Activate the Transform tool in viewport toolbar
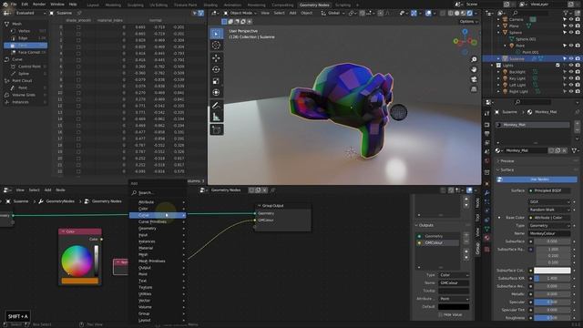Image resolution: width=583 pixels, height=328 pixels. (216, 93)
